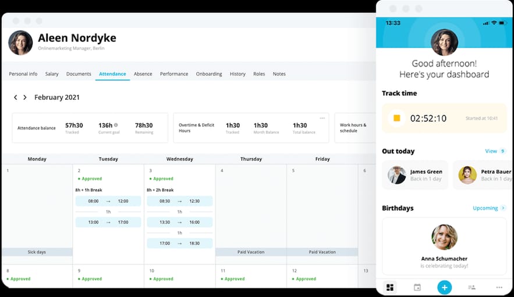Select Wednesday 17:00 to 18:30 time block
Screen dimensions: 514x297
click(180, 244)
